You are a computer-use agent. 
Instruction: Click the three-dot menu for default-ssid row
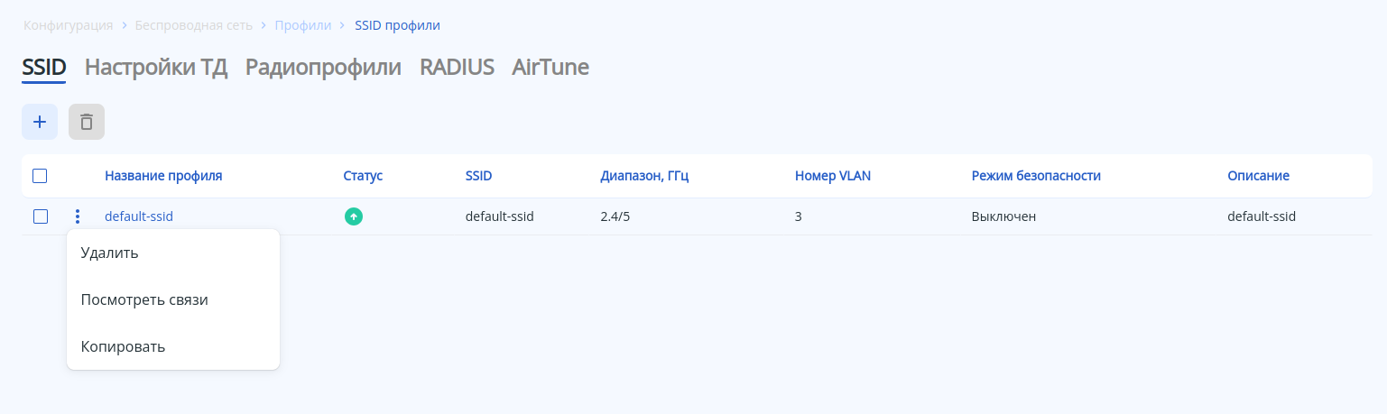coord(78,216)
